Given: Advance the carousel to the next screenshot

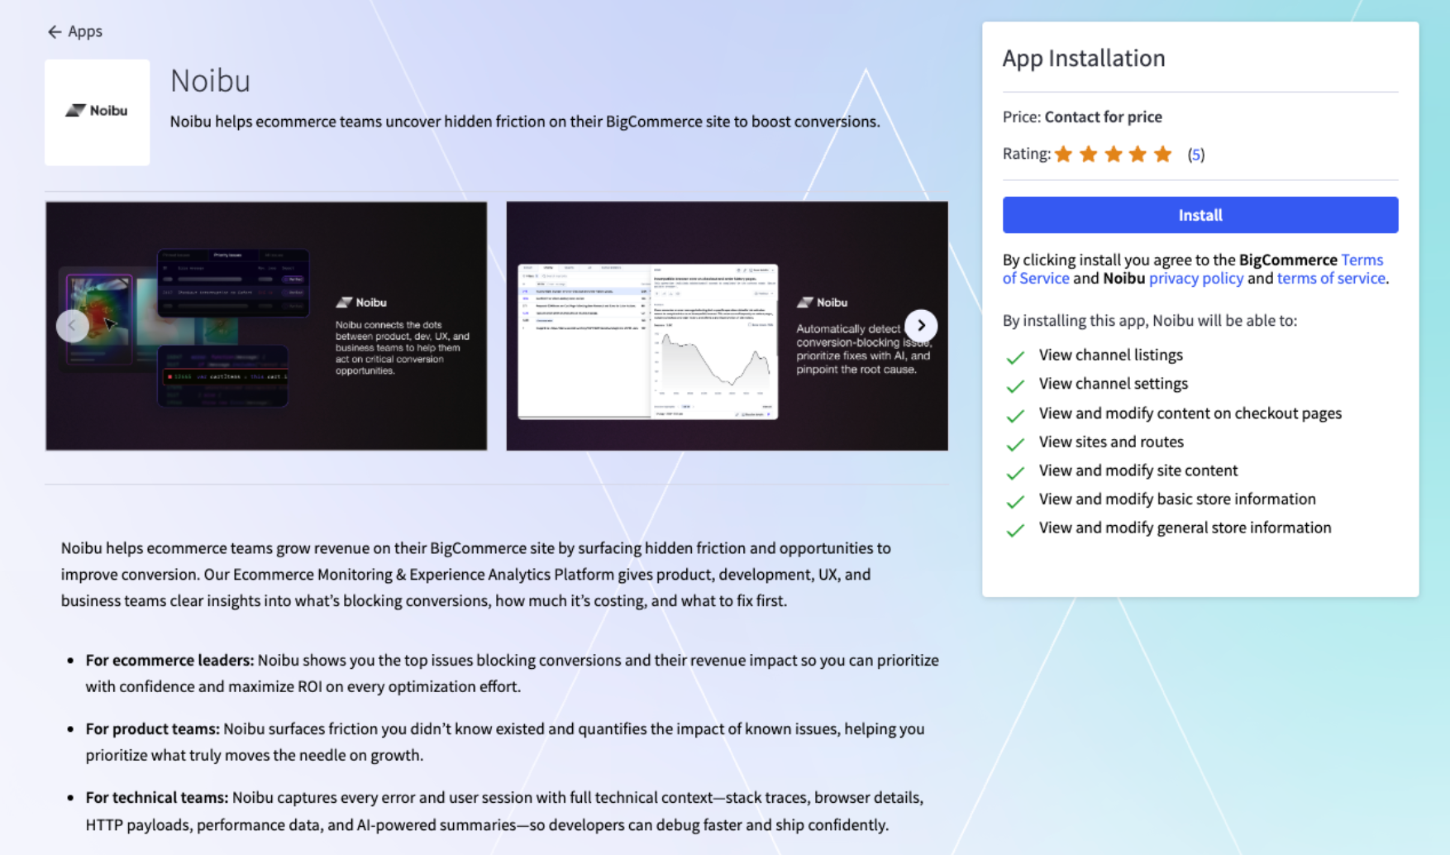Looking at the screenshot, I should tap(921, 325).
